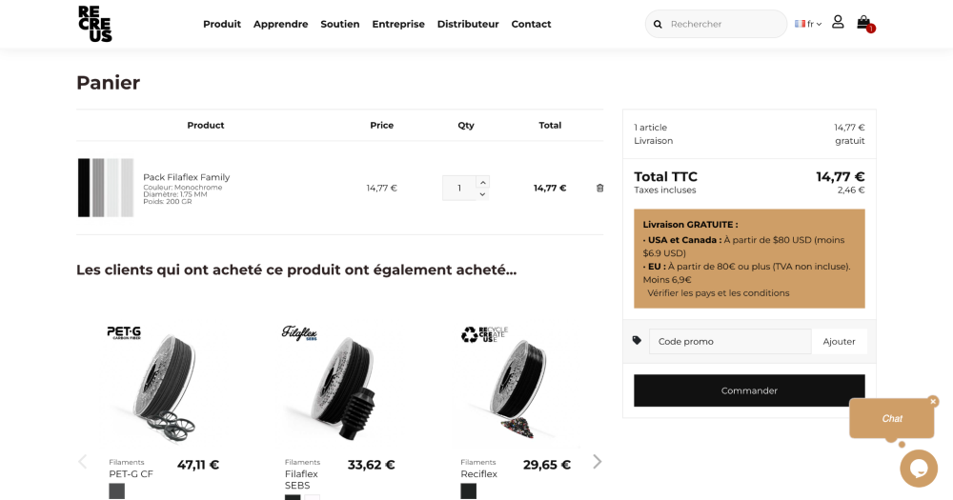Click the Recreus logo
This screenshot has height=500, width=953.
pos(95,24)
